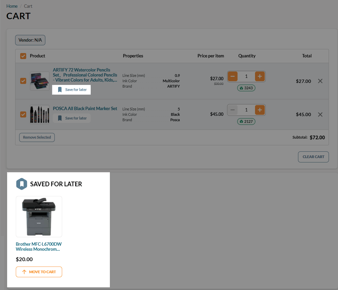Decrease ARTIFY pencils quantity

pyautogui.click(x=233, y=76)
